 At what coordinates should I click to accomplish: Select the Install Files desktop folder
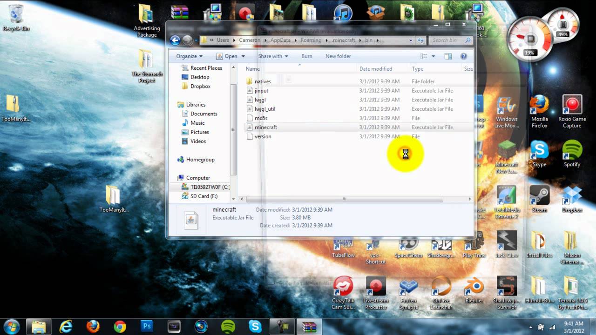tap(539, 244)
